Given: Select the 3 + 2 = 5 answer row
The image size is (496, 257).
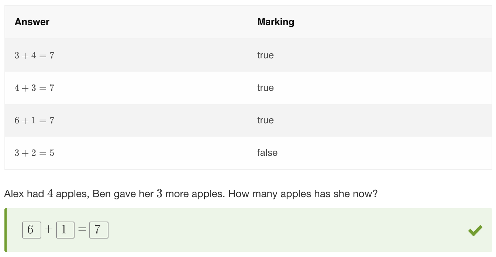Looking at the screenshot, I should pyautogui.click(x=248, y=153).
